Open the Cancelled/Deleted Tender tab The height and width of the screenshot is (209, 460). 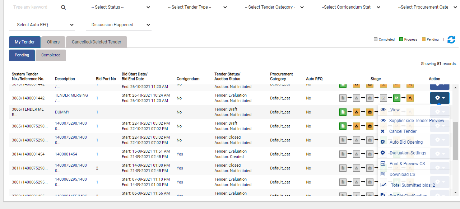(x=96, y=42)
